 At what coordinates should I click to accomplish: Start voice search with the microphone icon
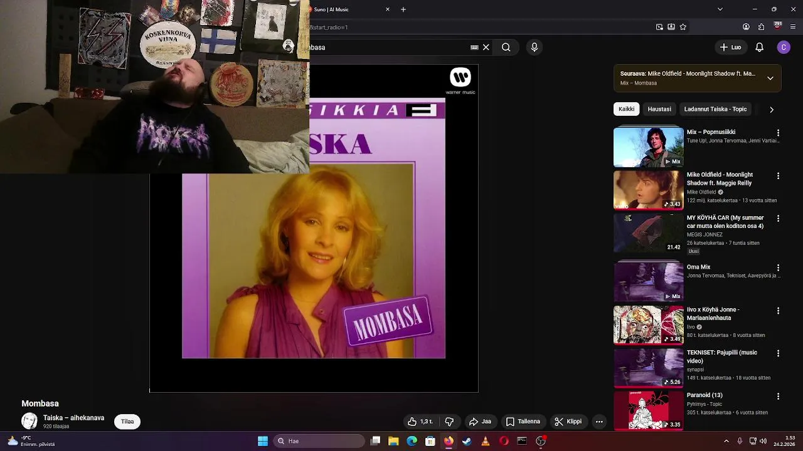(534, 47)
